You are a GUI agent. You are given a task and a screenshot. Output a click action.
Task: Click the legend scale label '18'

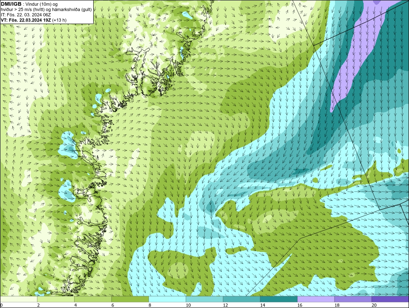[x=337, y=305]
